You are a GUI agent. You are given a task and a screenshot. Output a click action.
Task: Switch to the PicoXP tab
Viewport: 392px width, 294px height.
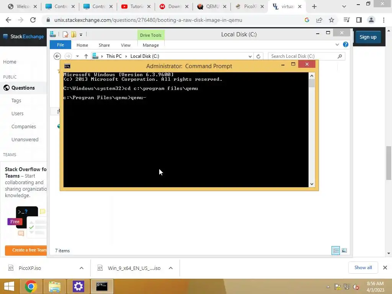249,7
